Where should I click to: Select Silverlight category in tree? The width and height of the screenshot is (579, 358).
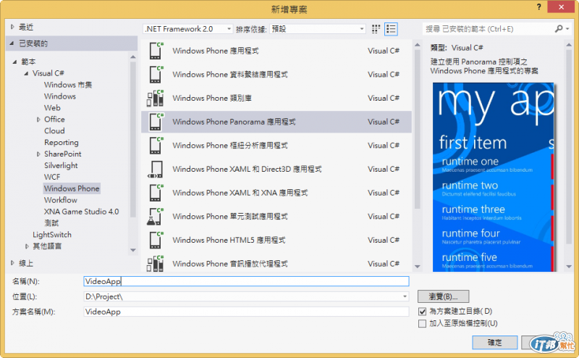click(x=61, y=165)
